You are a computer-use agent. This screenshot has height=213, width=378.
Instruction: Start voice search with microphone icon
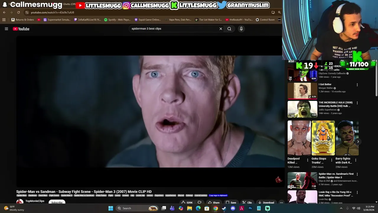point(241,29)
